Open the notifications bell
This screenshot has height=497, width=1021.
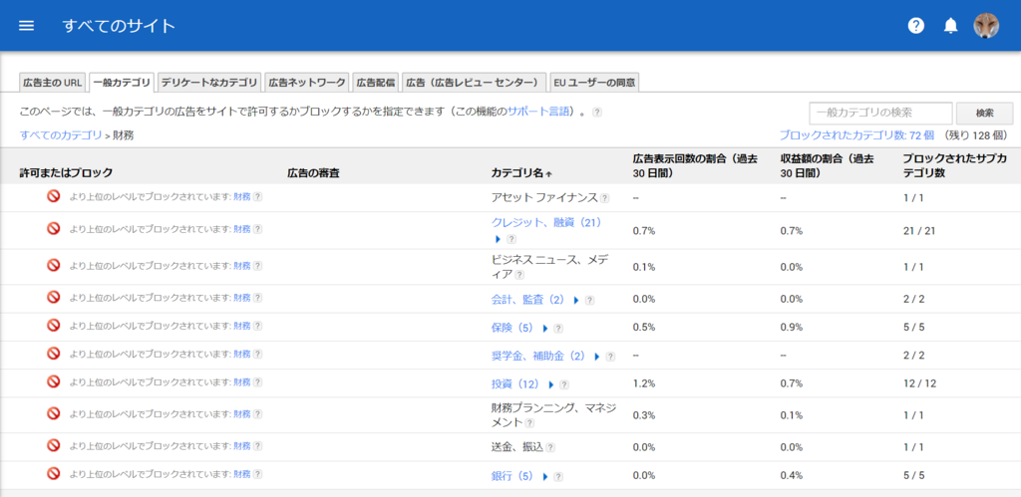[950, 26]
